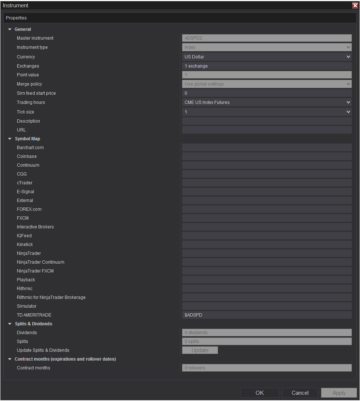Click the URL input field
The image size is (360, 401).
(267, 130)
